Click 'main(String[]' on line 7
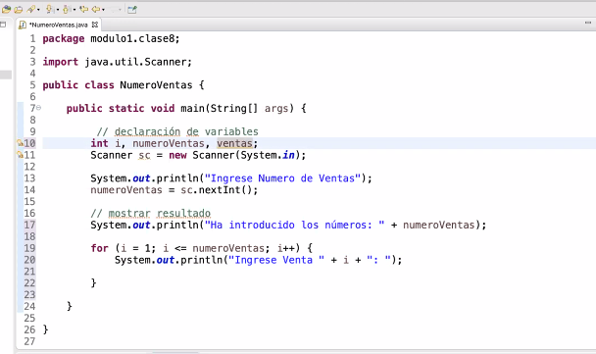596x354 pixels. pyautogui.click(x=219, y=109)
